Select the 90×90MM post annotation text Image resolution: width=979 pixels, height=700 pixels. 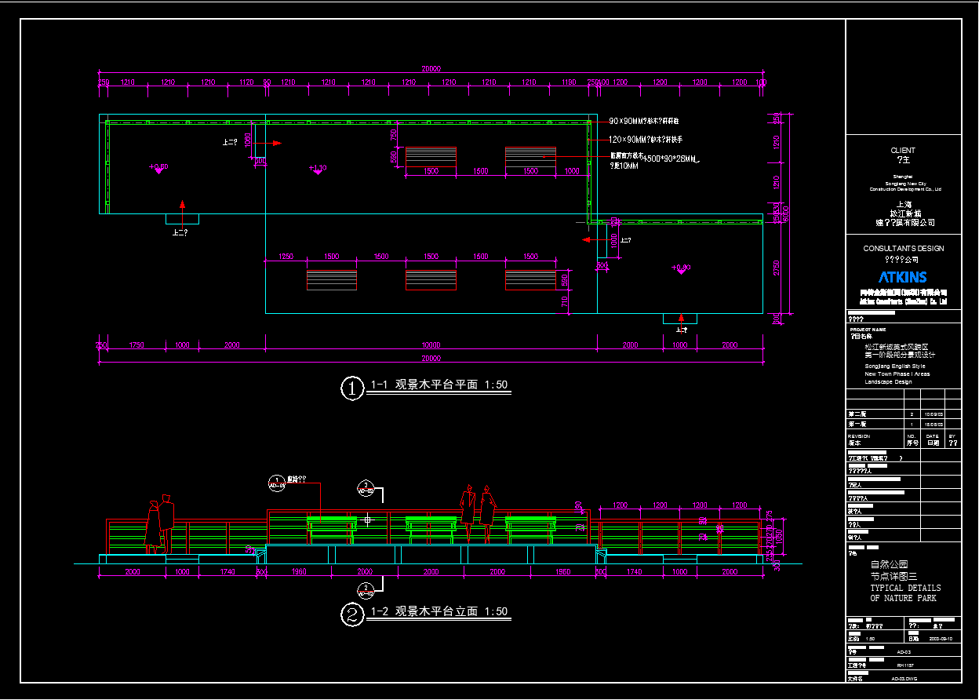[644, 122]
